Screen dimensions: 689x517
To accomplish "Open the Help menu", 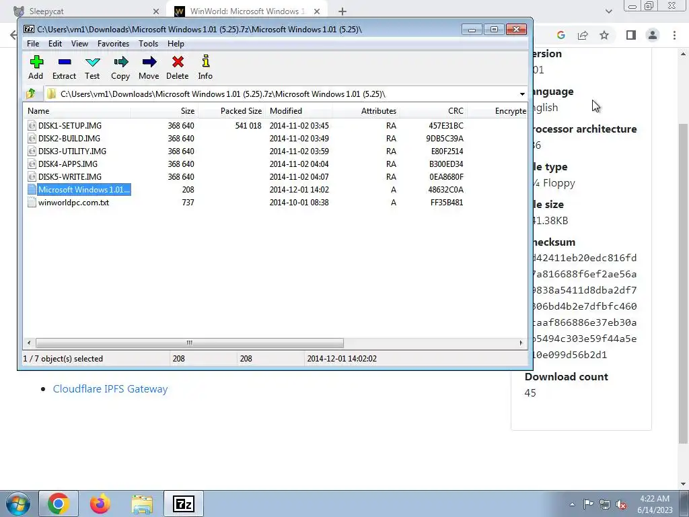I will tap(176, 44).
